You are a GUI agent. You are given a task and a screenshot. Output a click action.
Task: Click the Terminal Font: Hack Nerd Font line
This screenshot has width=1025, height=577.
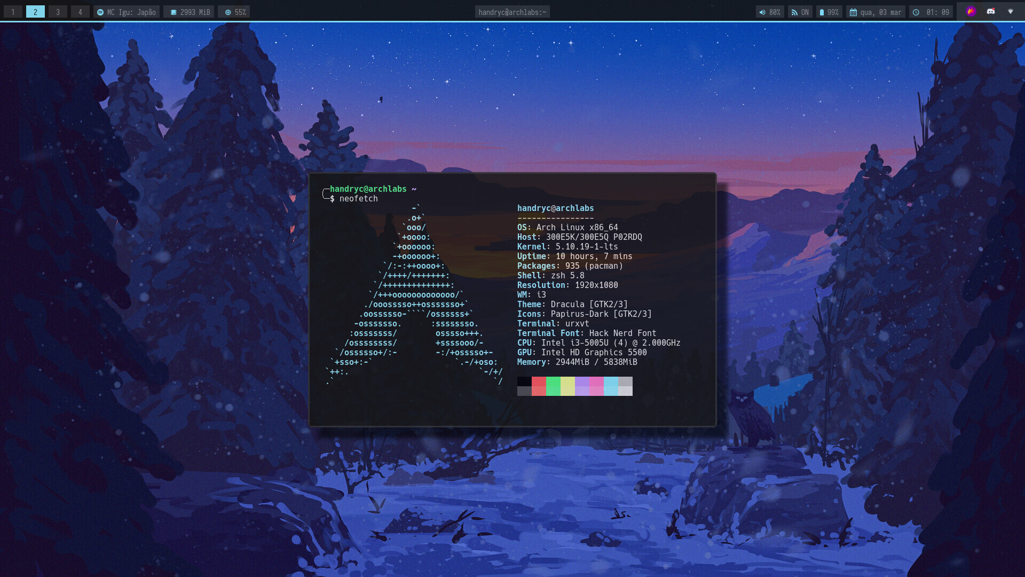point(587,333)
